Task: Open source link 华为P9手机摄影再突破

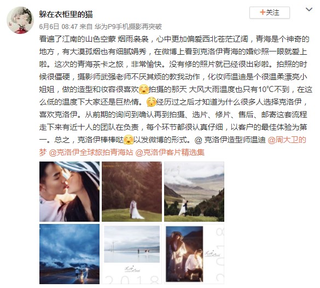Action: click(x=128, y=26)
